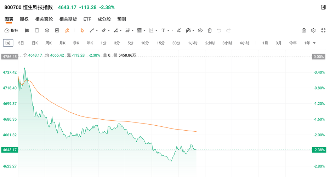Expand the time range dropdown after 1年
Image resolution: width=330 pixels, height=177 pixels.
pos(314,43)
